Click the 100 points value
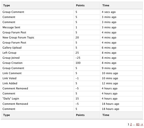The width and height of the screenshot is (144, 128). [x=78, y=63]
